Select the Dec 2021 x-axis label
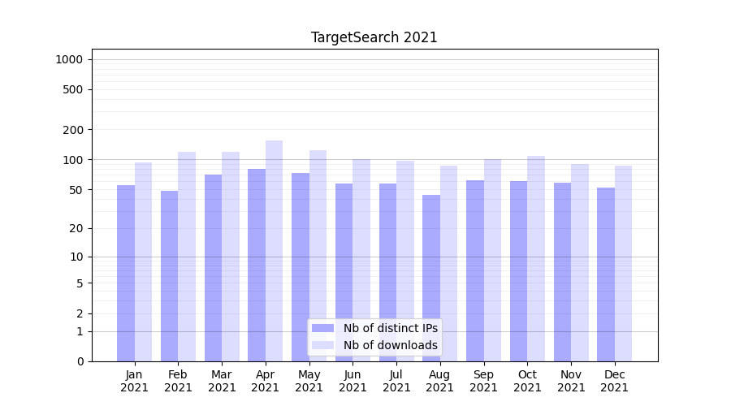731x406 pixels. click(x=615, y=381)
